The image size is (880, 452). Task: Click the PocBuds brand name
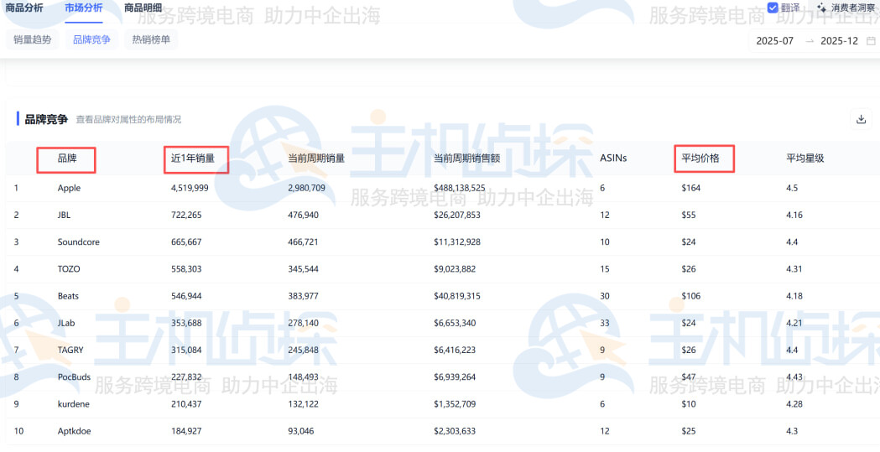pos(74,377)
